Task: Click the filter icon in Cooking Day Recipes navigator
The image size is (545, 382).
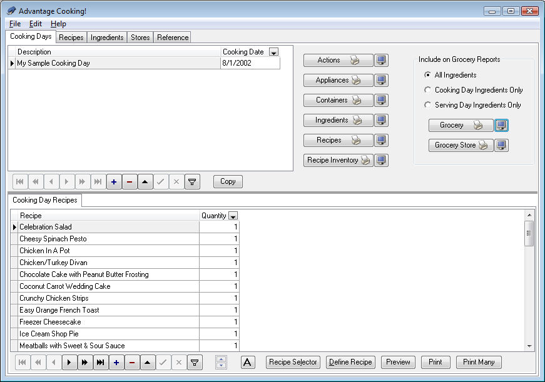Action: [x=194, y=362]
